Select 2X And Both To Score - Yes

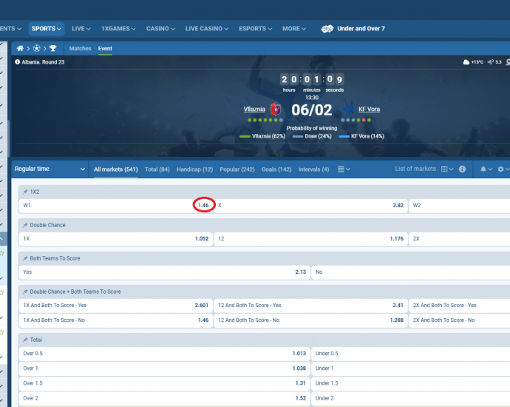(459, 306)
